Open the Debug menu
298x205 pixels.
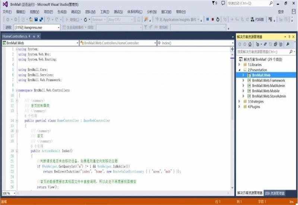point(76,12)
